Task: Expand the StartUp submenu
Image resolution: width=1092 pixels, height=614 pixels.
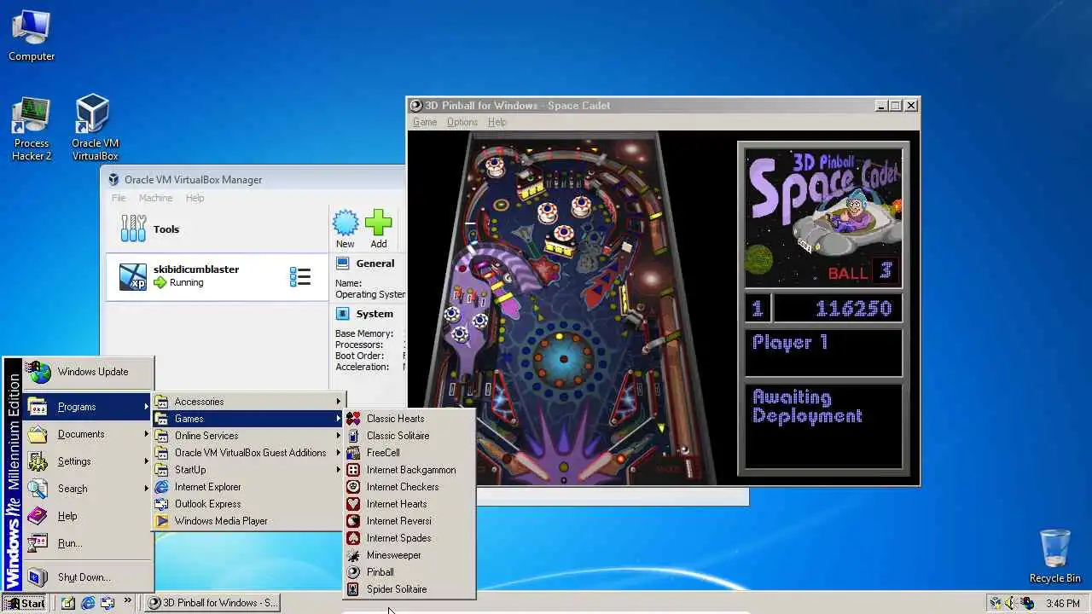Action: click(x=247, y=470)
